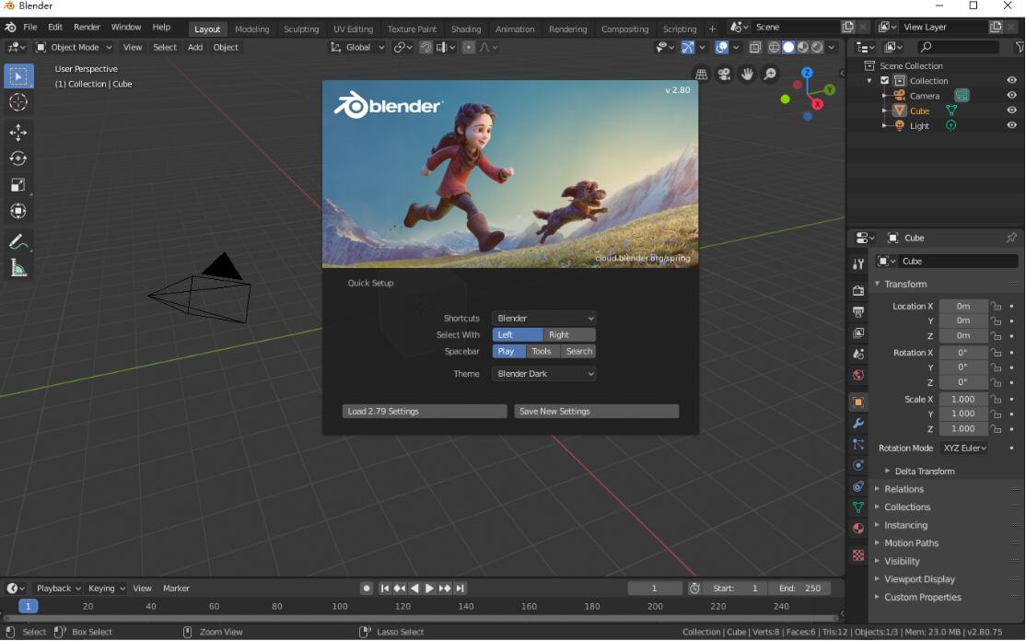This screenshot has height=641, width=1026.
Task: Click the pan view hand icon
Action: (747, 75)
